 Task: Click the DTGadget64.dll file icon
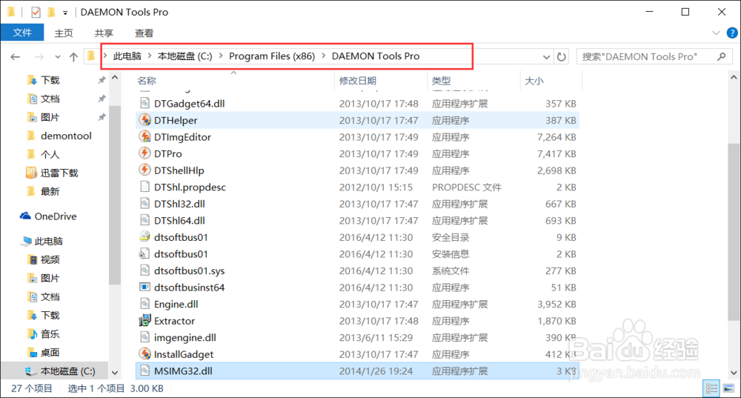(x=144, y=103)
